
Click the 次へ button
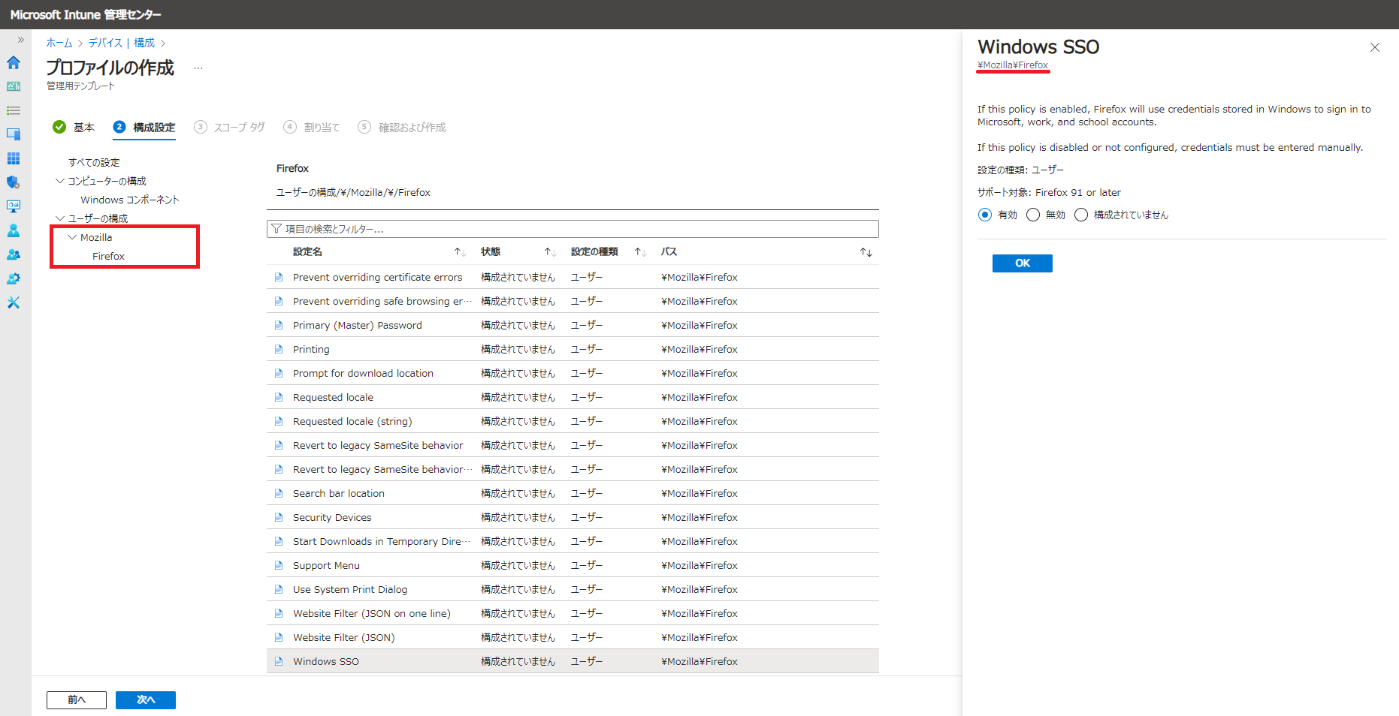146,700
